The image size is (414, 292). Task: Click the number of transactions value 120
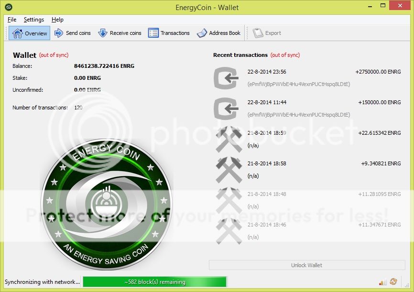[78, 108]
